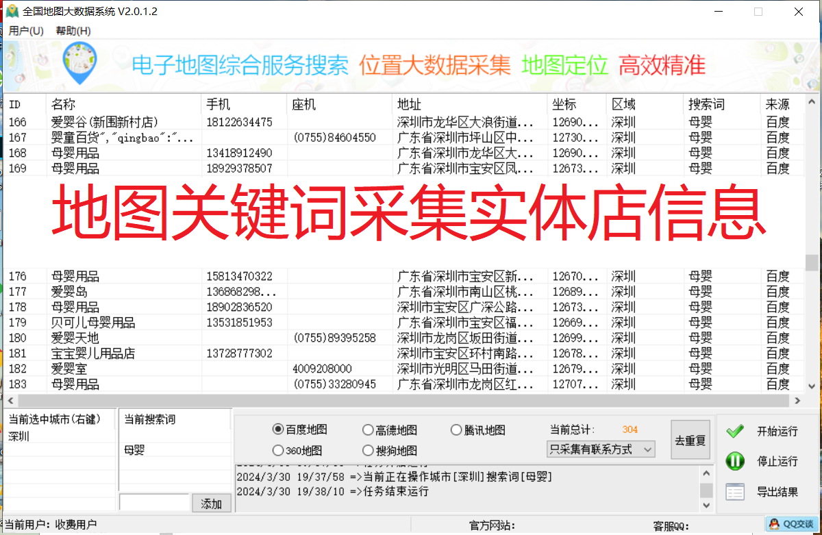
Task: Click the 当前总计 count 304
Action: click(x=630, y=430)
